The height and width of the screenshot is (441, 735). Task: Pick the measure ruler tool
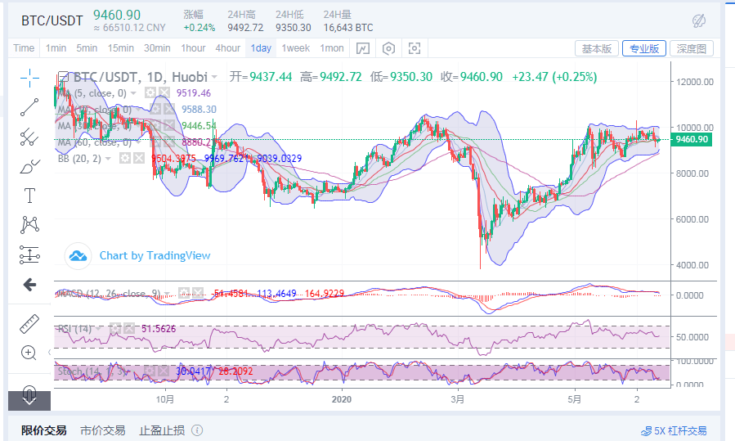pyautogui.click(x=29, y=324)
